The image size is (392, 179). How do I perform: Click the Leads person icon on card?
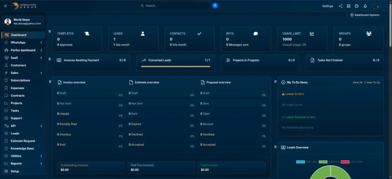[143, 34]
